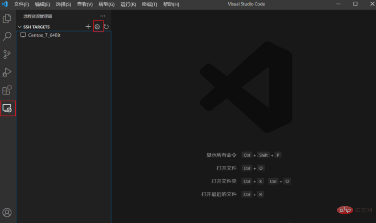Viewport: 376px width, 223px height.
Task: Collapse the SSH TARGETS section
Action: point(20,27)
